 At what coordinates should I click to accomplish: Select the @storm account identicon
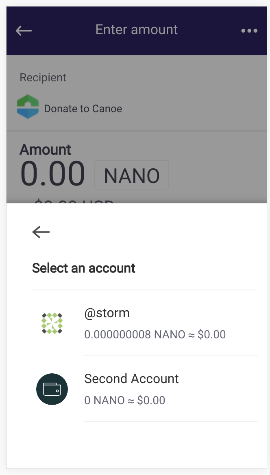(x=52, y=323)
